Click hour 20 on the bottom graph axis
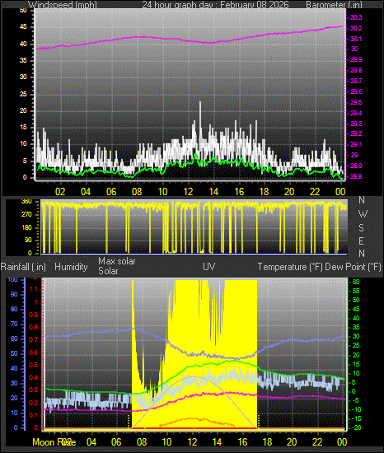Image resolution: width=384 pixels, height=453 pixels. [292, 442]
